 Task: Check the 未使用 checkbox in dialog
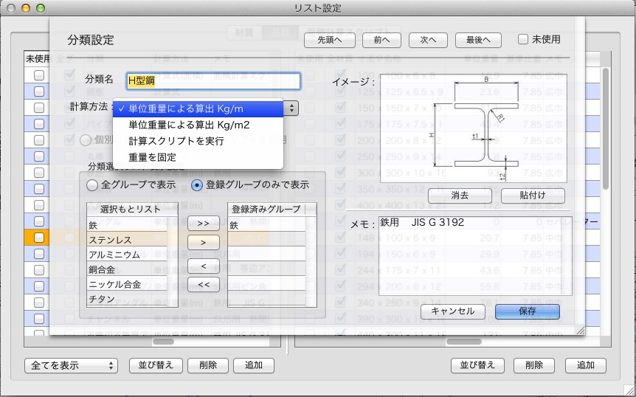click(523, 39)
